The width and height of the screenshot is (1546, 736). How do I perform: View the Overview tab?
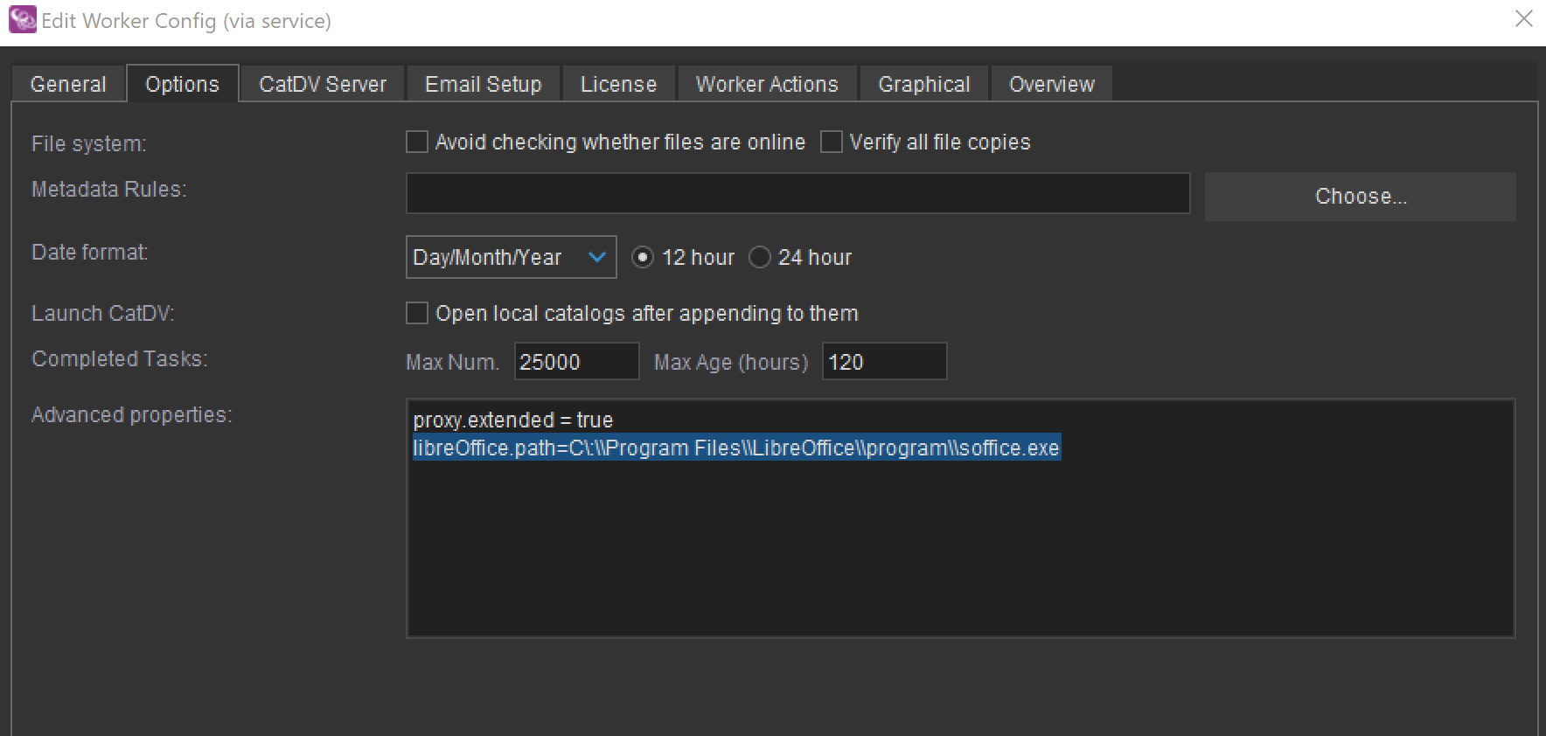coord(1052,84)
